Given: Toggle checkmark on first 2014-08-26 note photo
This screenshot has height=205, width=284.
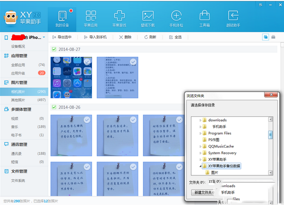Looking at the screenshot, I should click(x=87, y=120).
